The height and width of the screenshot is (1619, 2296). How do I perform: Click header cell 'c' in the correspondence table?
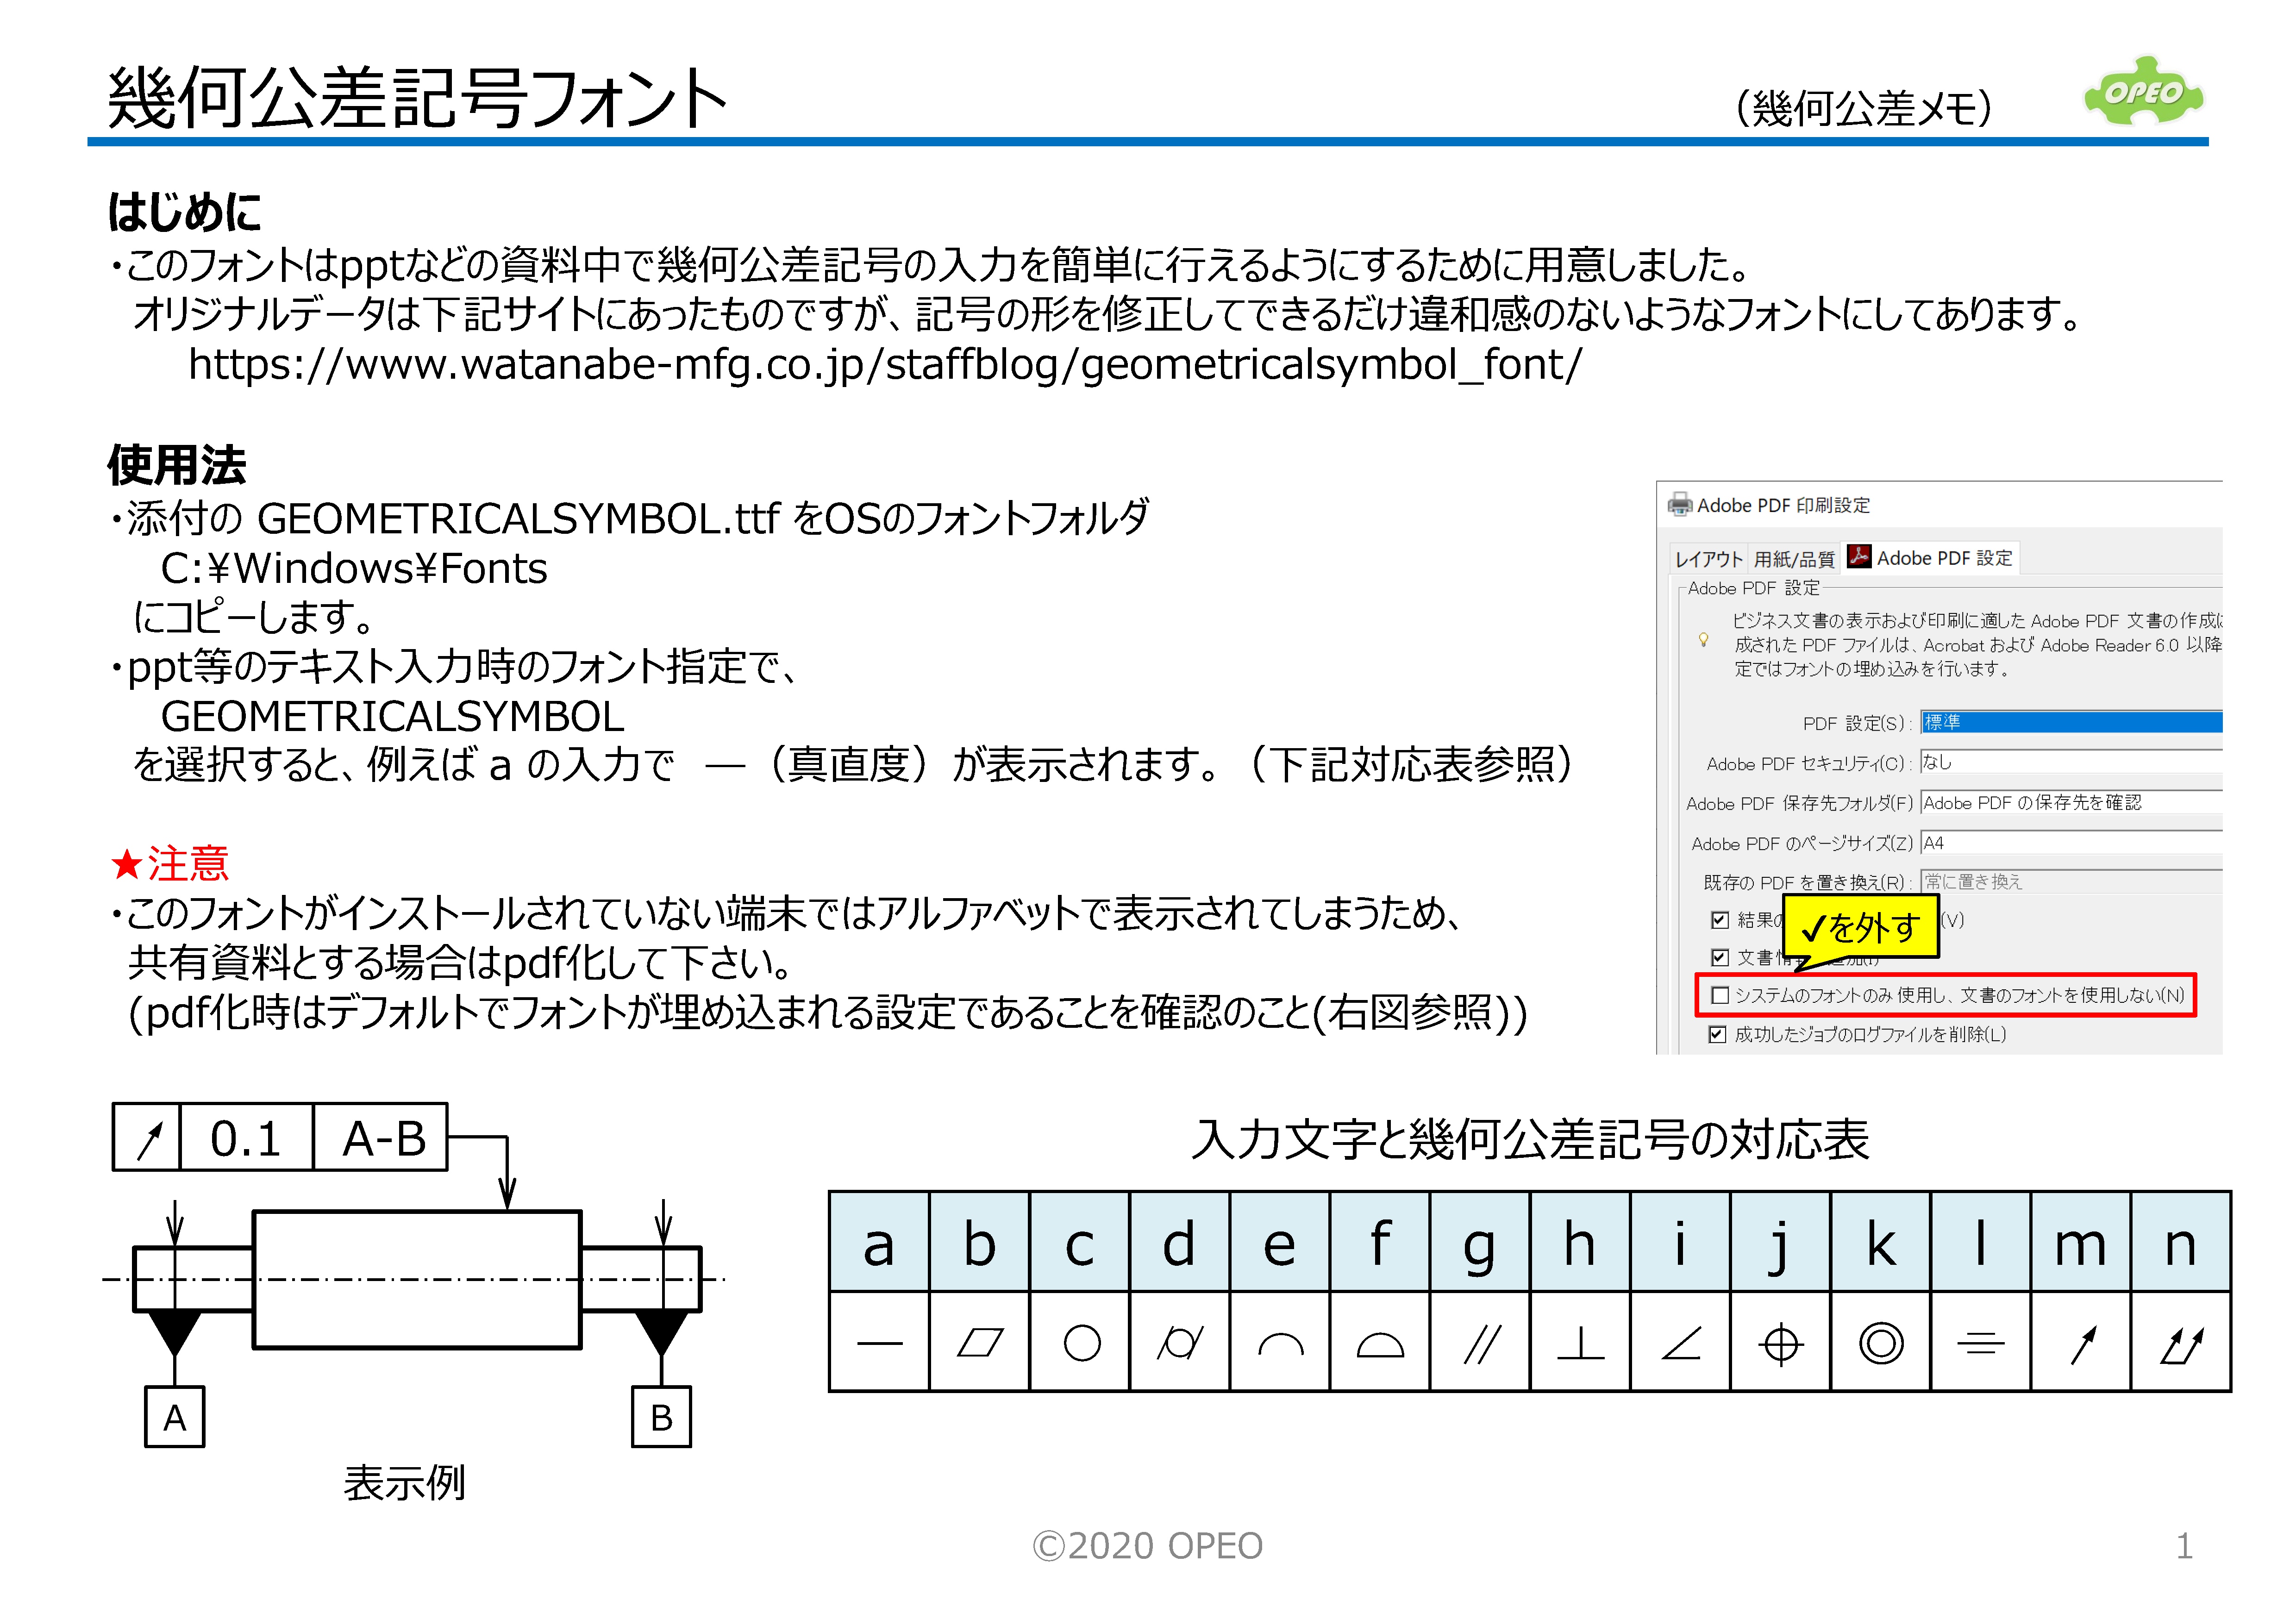[x=1080, y=1242]
